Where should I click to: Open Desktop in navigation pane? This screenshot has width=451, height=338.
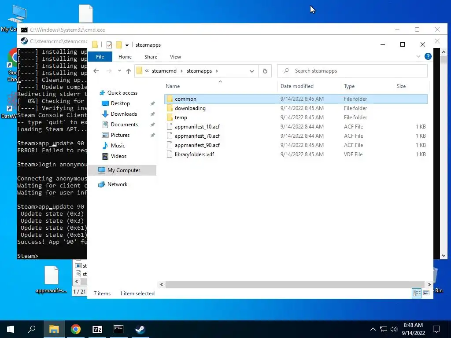[x=120, y=103]
